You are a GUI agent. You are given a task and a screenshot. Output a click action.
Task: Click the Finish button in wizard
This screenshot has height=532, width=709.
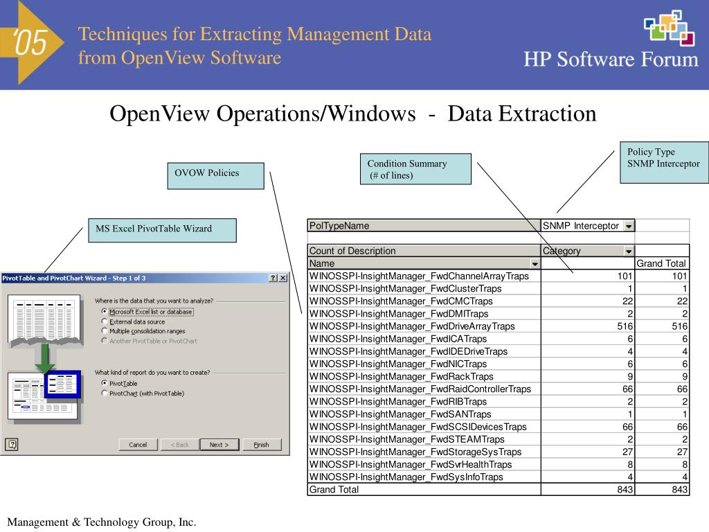point(261,445)
